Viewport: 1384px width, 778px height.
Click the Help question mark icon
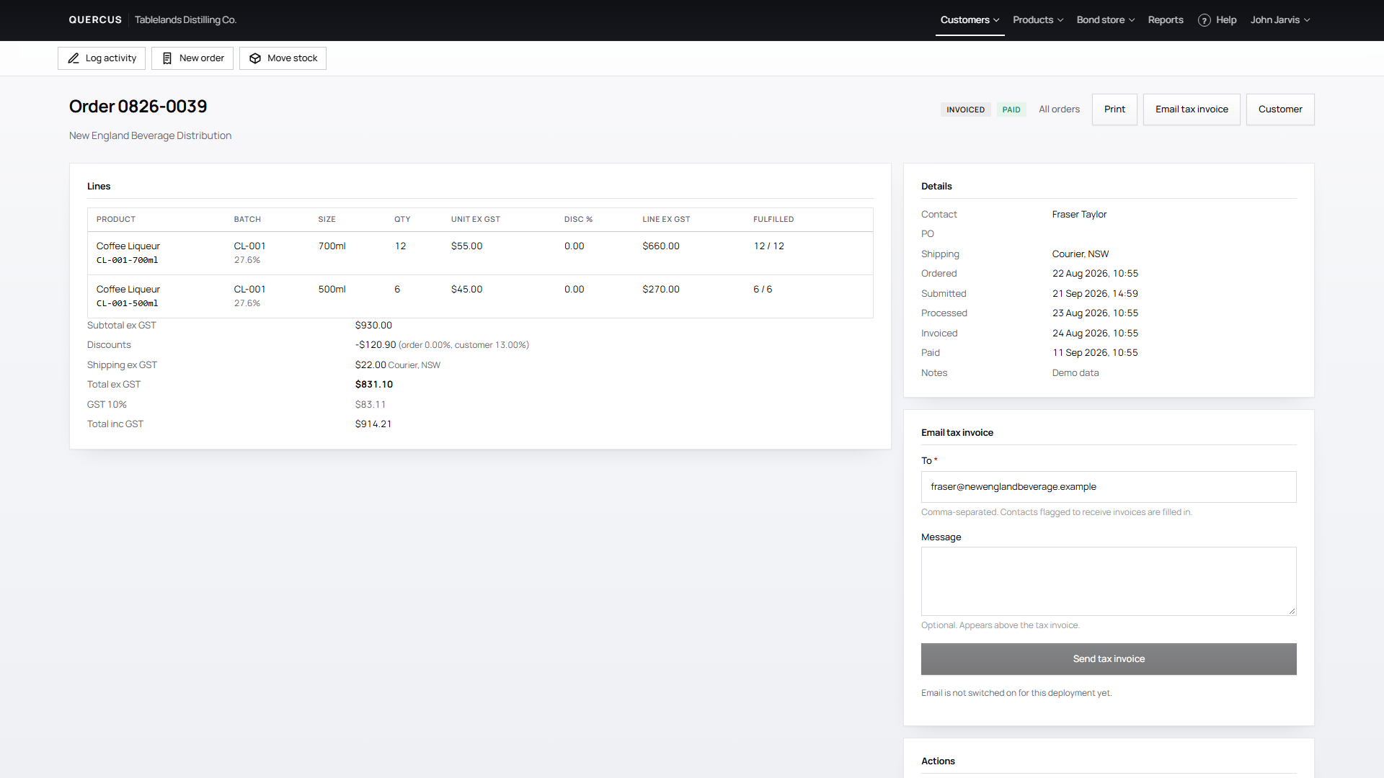pos(1205,20)
